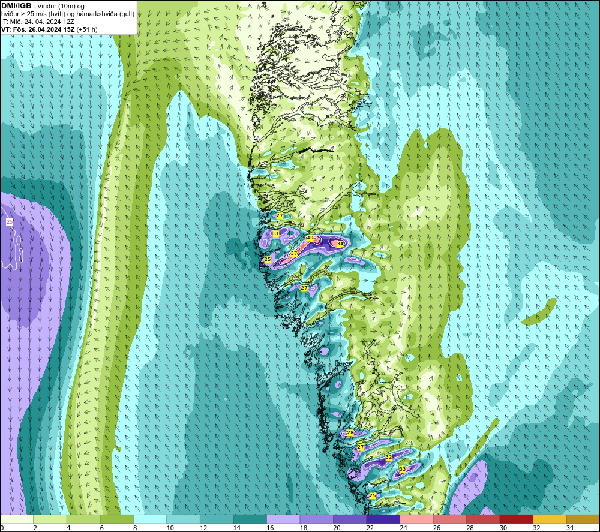Select the 10–12 m/s cyan legend swatch
The height and width of the screenshot is (532, 600).
tap(183, 519)
